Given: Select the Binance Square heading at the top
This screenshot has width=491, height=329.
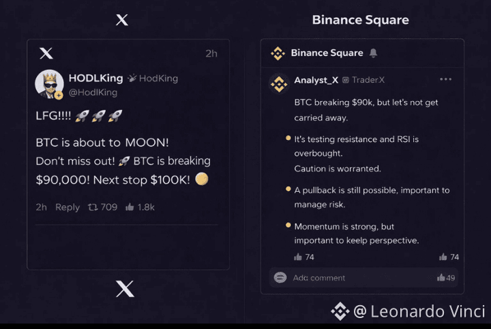Looking at the screenshot, I should tap(360, 20).
